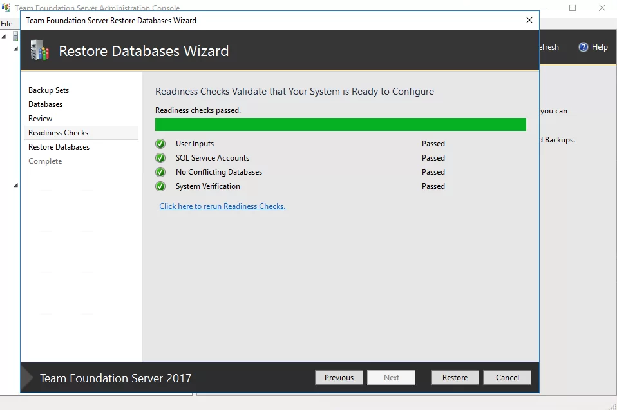Switch to the Databases step in the sidebar
Viewport: 617px width, 410px height.
click(45, 104)
